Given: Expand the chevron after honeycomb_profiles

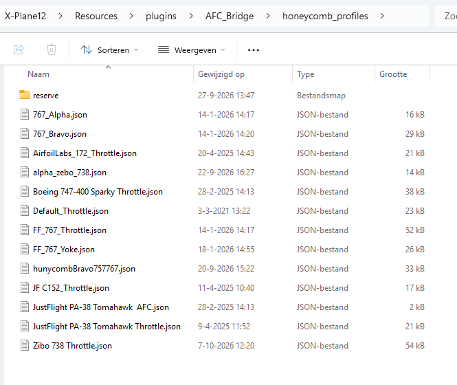Looking at the screenshot, I should click(x=382, y=16).
